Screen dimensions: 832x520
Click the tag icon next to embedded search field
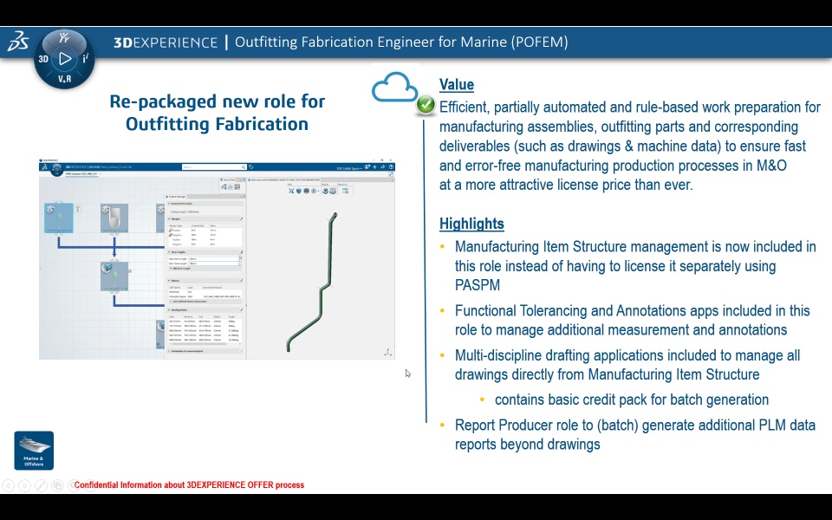click(x=251, y=167)
